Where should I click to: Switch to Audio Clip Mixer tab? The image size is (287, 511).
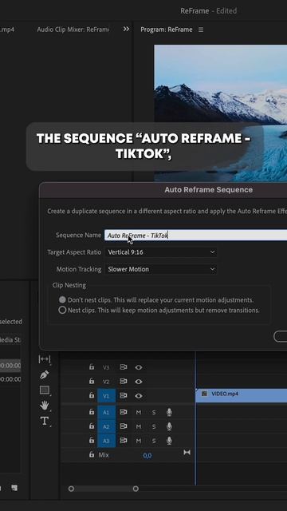73,30
